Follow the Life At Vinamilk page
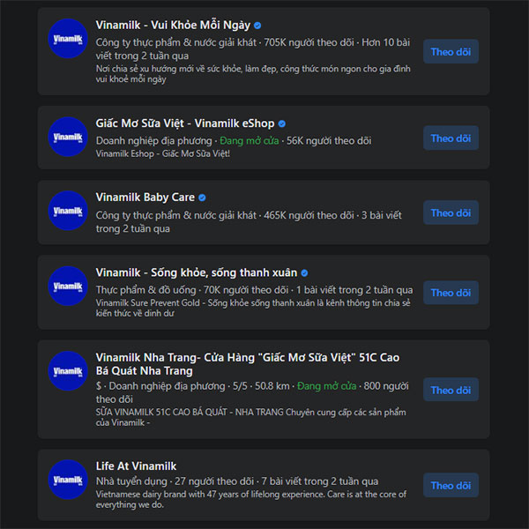Screen dimensions: 529x529 pos(451,485)
